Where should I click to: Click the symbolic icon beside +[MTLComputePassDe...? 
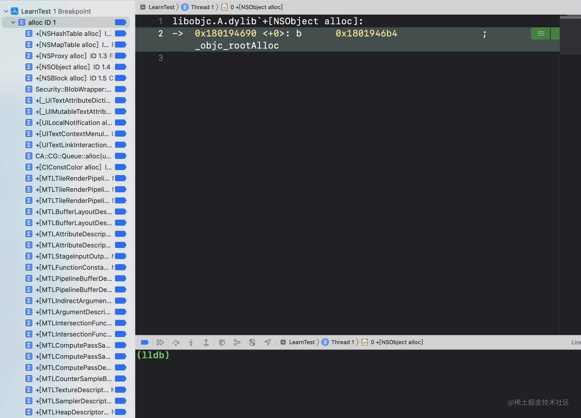29,367
